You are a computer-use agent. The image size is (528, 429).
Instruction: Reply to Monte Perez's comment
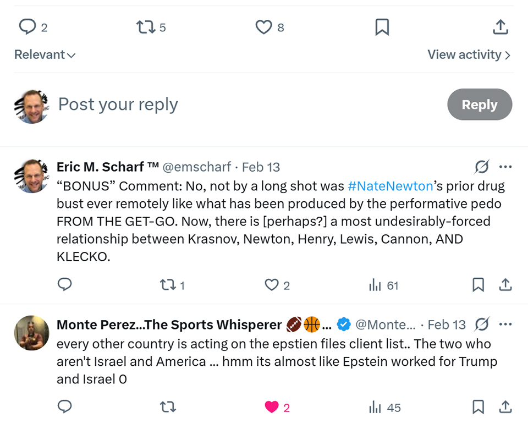[65, 407]
